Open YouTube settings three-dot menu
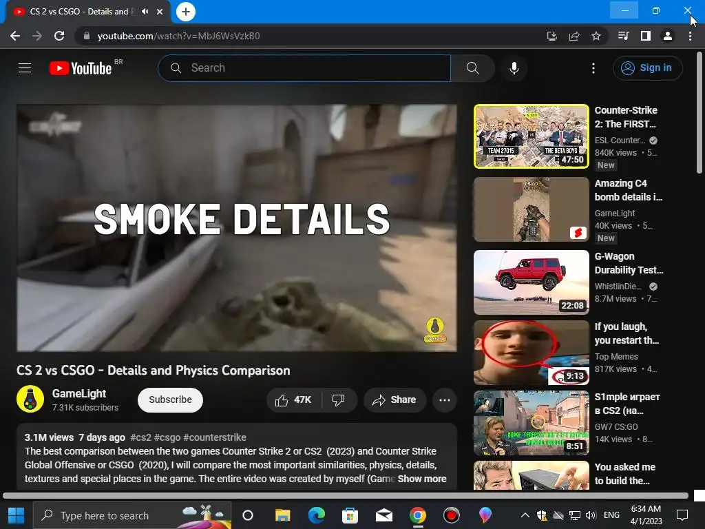 pyautogui.click(x=593, y=68)
